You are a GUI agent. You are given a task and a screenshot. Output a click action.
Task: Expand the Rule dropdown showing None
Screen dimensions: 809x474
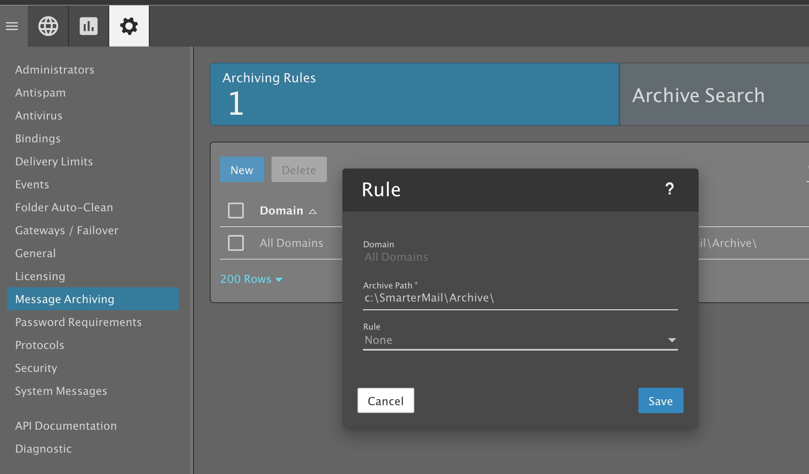[515, 340]
